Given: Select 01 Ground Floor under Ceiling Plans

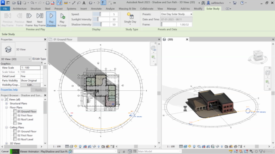Looking at the screenshot, I should point(27,131).
